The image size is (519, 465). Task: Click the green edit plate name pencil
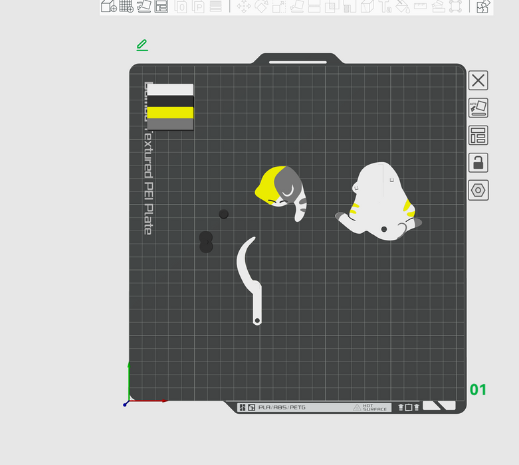click(x=142, y=45)
